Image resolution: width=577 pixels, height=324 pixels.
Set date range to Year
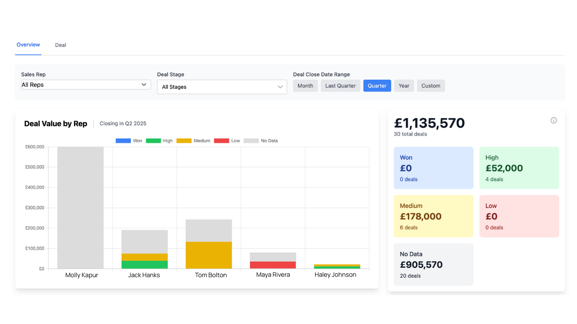[x=404, y=86]
